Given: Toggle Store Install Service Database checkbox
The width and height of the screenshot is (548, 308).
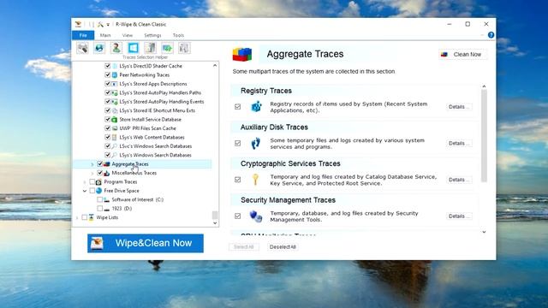Looking at the screenshot, I should [108, 120].
